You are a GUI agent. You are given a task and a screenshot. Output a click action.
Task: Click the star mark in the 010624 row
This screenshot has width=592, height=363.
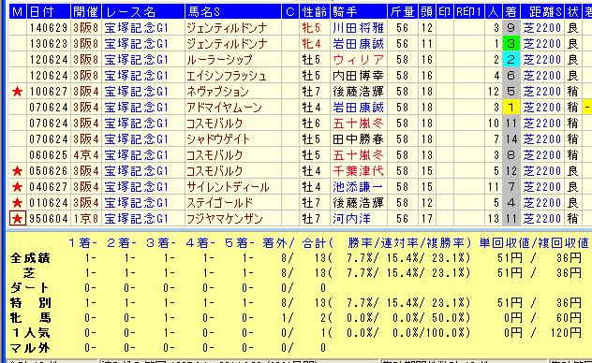18,203
